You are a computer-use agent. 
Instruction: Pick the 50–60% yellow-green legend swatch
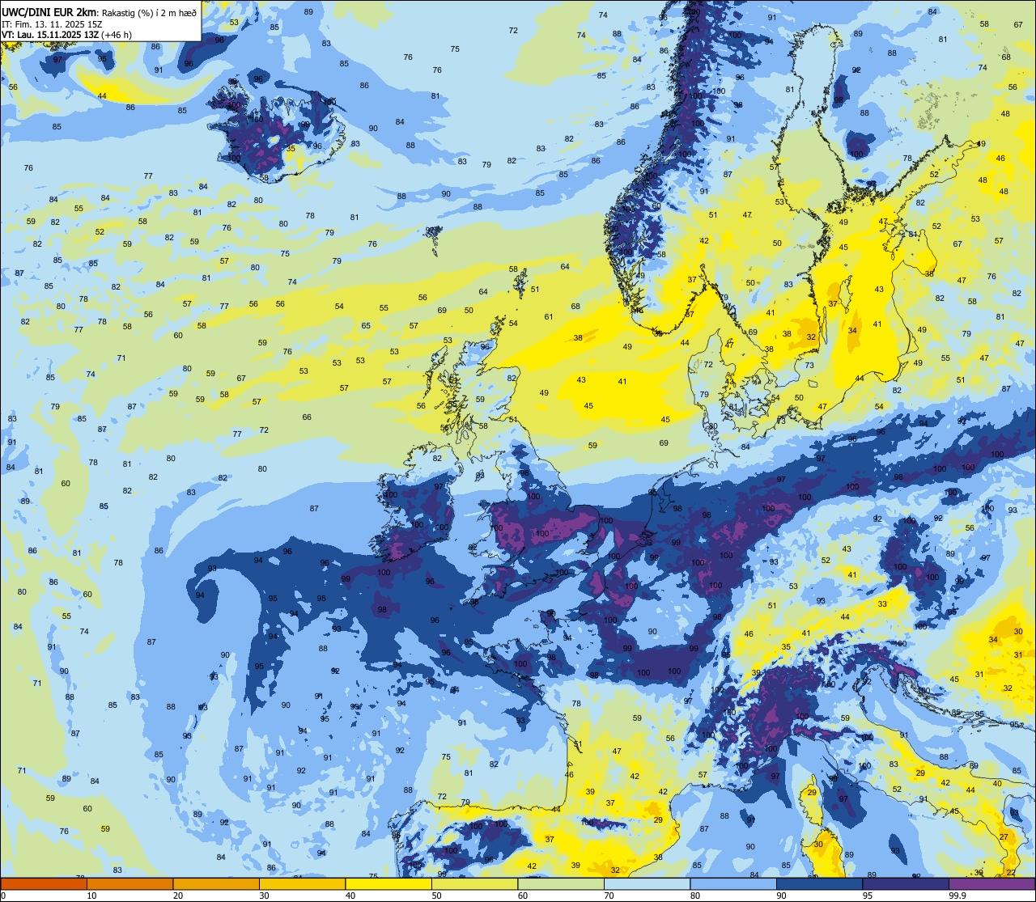click(474, 884)
